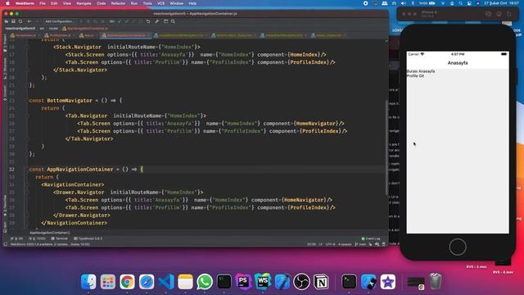524x295 pixels.
Task: Click the <Drawer.Navigator opening tag line
Action: 128,193
